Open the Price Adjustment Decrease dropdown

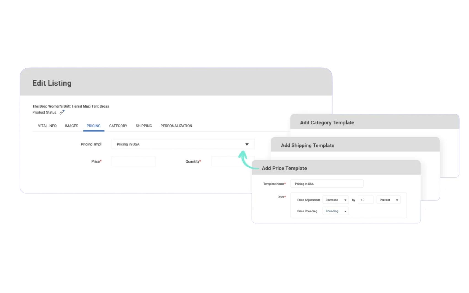click(x=335, y=200)
